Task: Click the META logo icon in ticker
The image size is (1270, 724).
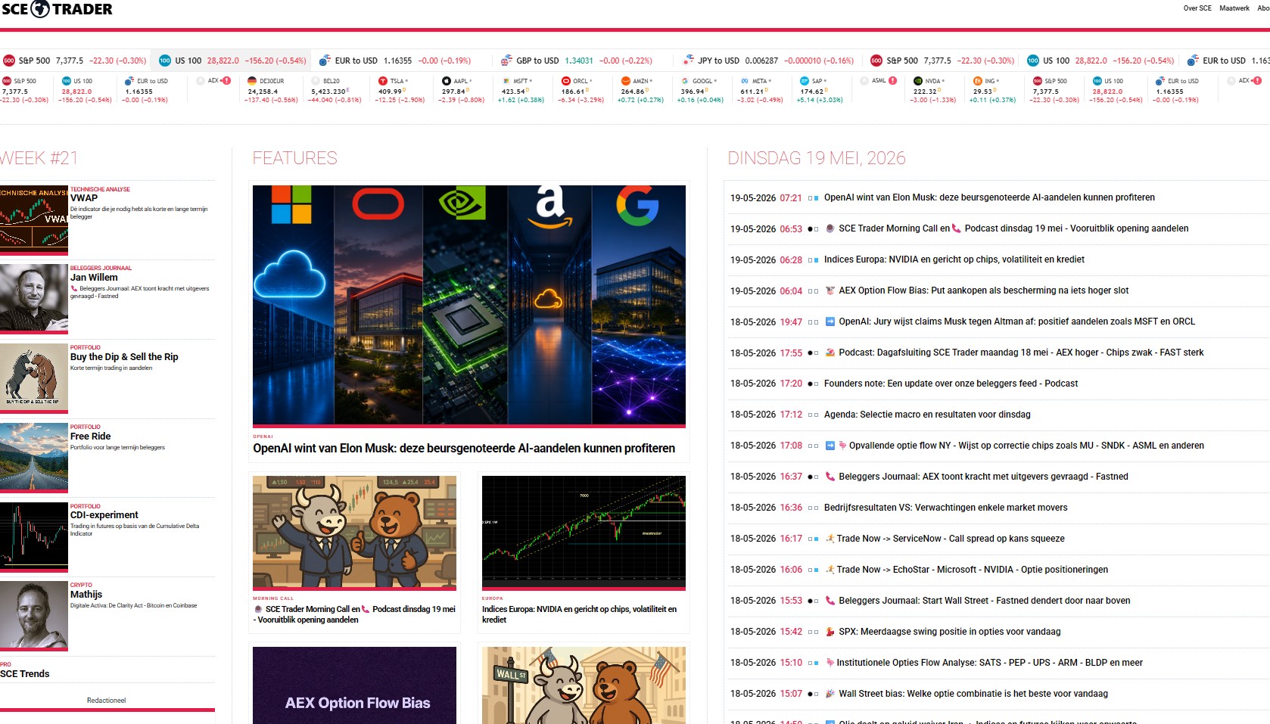Action: pos(745,81)
